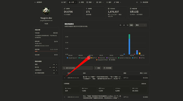Click the 时间范围 time range button
183x101 pixels.
[x=107, y=68]
